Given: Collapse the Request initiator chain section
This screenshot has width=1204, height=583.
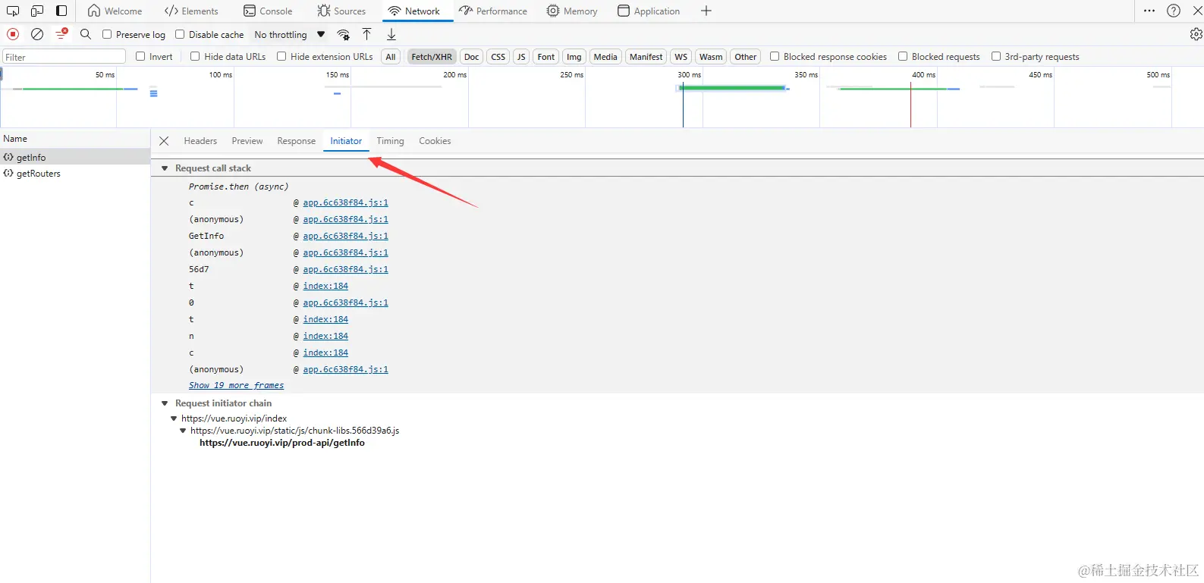Looking at the screenshot, I should pyautogui.click(x=165, y=403).
